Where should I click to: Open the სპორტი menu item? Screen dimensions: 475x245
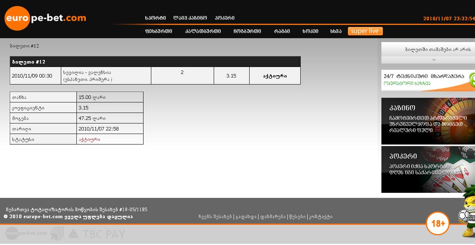155,18
